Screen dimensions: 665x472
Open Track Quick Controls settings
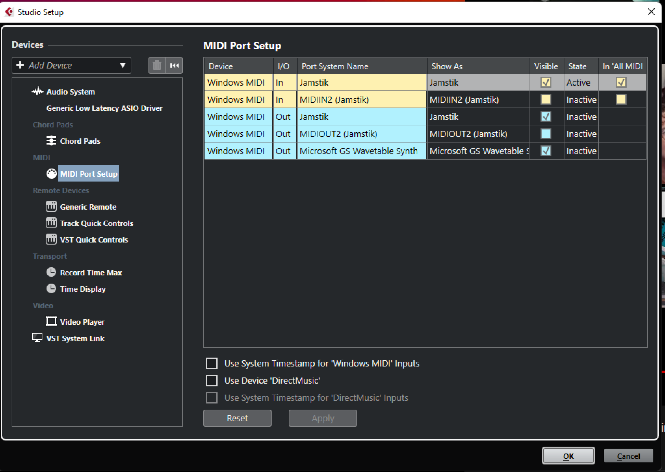click(x=96, y=223)
